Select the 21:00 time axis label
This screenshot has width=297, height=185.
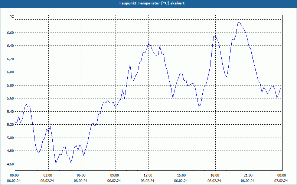pos(248,175)
